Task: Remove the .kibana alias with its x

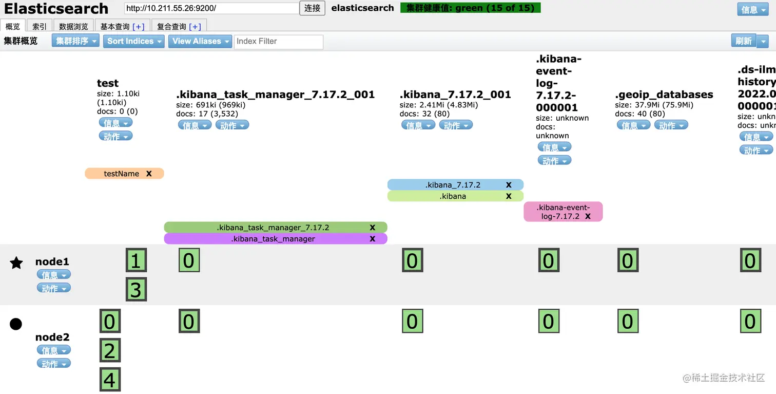Action: (509, 196)
